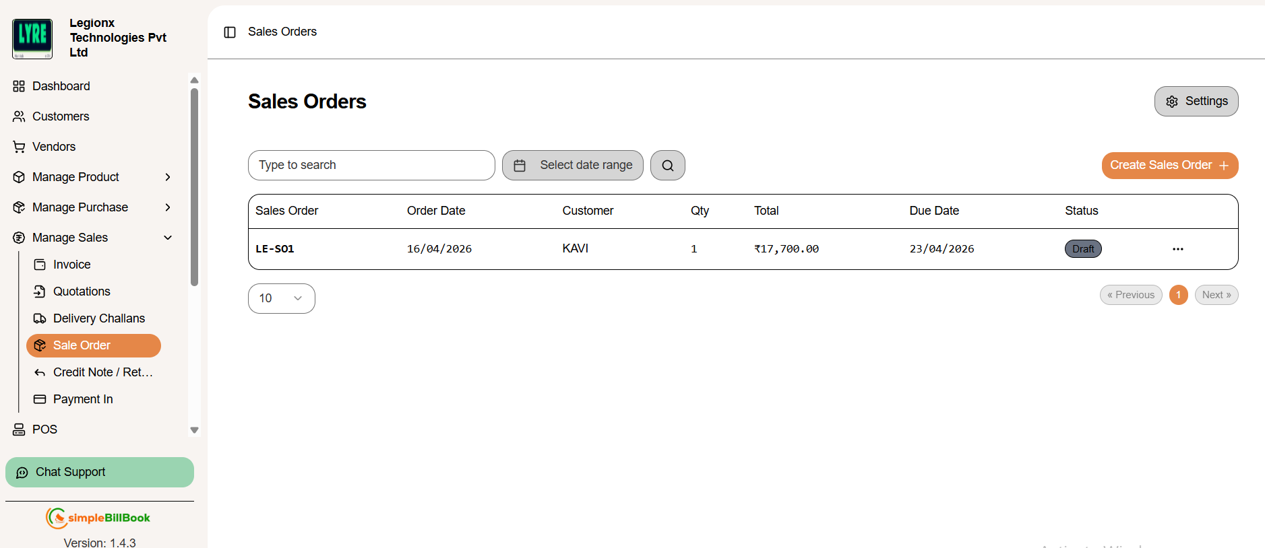Click the gear icon in Settings
The width and height of the screenshot is (1265, 548).
coord(1172,102)
